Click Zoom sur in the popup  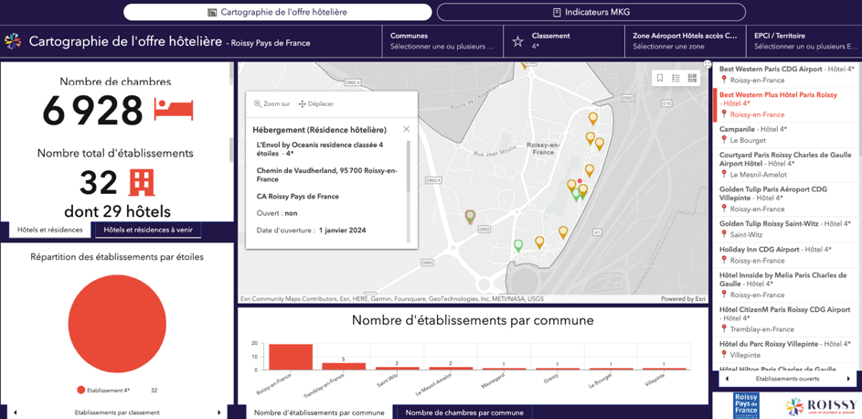271,104
